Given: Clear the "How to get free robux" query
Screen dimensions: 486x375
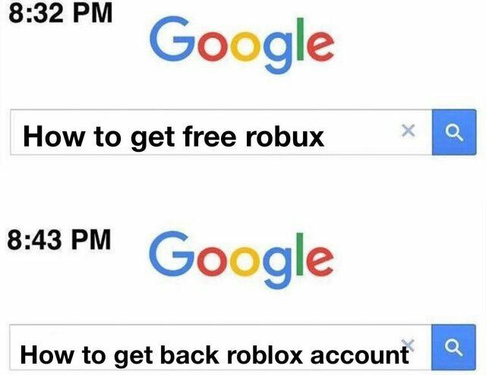Looking at the screenshot, I should [408, 131].
